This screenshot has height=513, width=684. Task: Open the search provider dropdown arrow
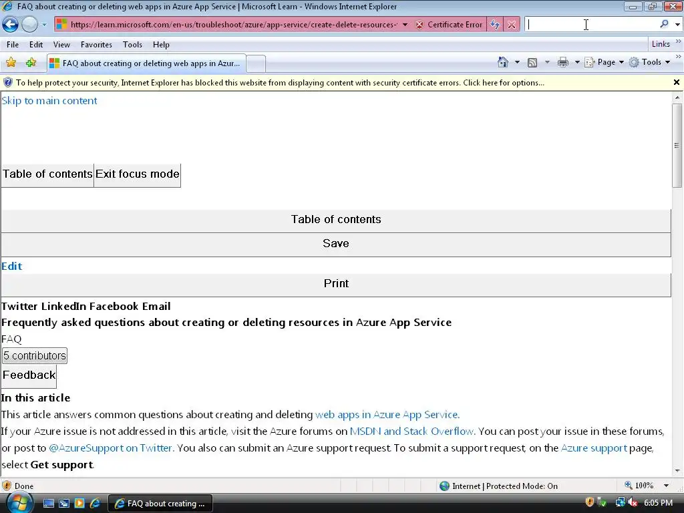coord(677,25)
